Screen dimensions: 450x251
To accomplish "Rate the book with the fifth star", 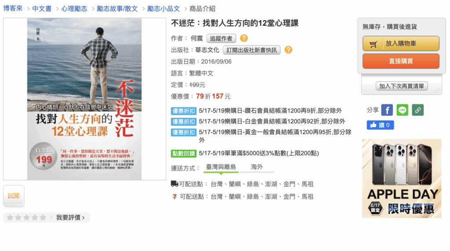I will click(43, 218).
